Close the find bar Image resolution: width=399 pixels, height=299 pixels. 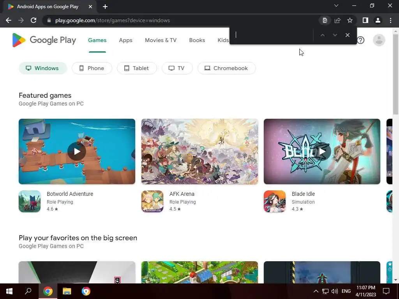coord(347,35)
